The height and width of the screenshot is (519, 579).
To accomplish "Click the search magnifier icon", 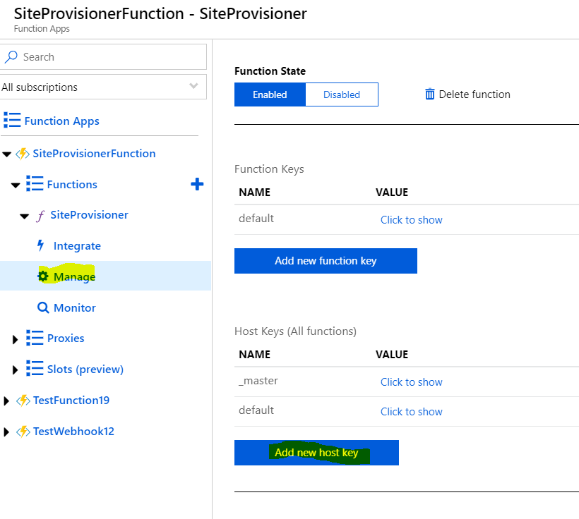I will coord(11,57).
